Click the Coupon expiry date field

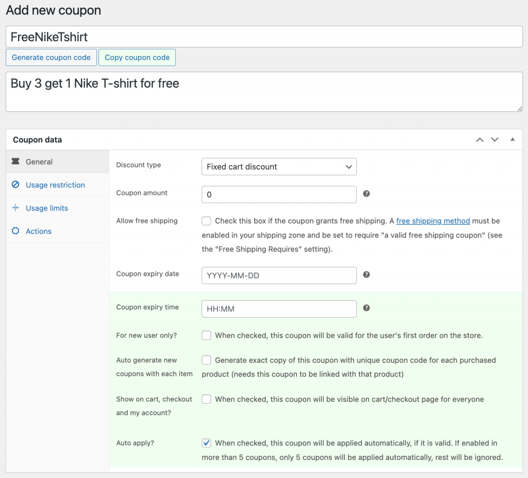[x=278, y=275]
